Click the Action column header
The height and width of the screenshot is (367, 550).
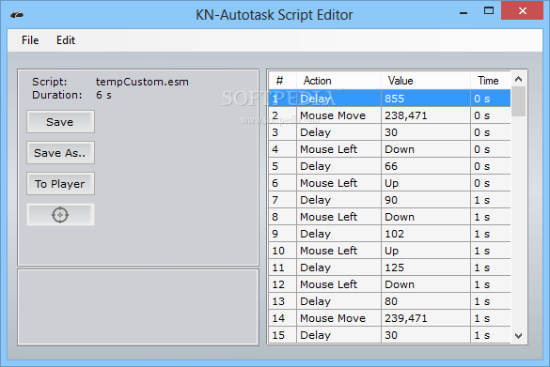click(338, 81)
